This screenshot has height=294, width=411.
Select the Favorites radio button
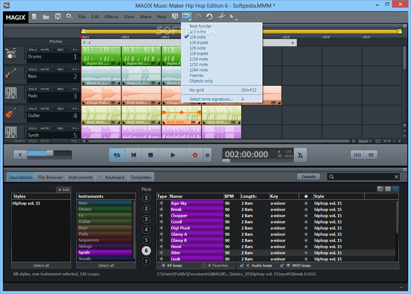203,266
